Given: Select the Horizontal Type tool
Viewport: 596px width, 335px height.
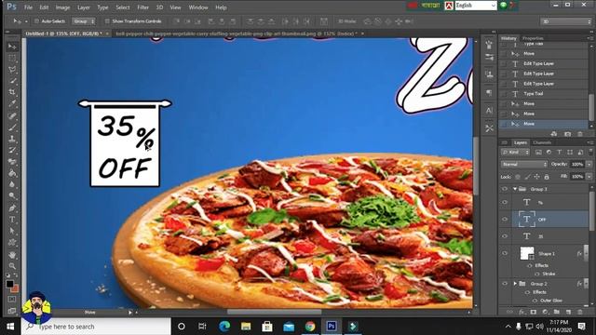Looking at the screenshot, I should point(12,220).
